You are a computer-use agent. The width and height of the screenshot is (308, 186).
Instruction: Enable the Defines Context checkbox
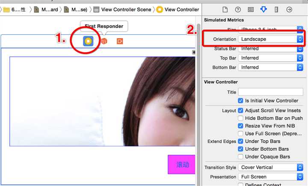tap(240, 184)
